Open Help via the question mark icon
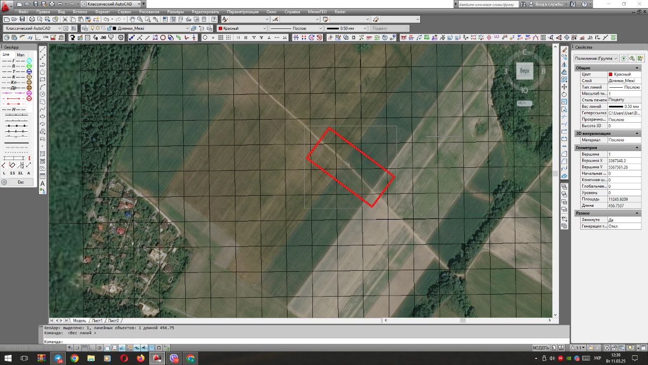Viewport: 648px width, 365px height. tap(214, 19)
